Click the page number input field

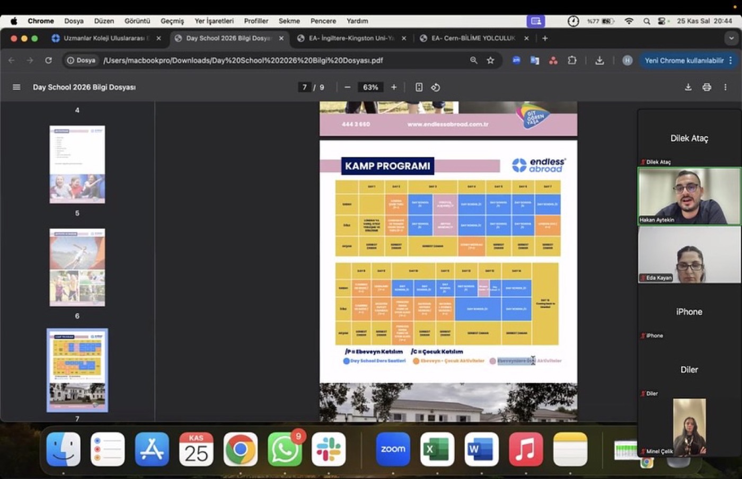(304, 87)
